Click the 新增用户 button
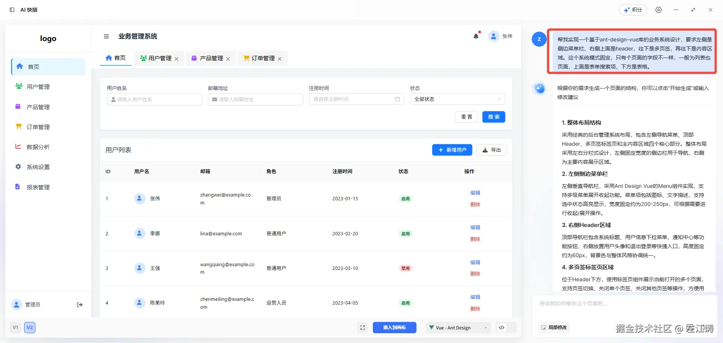The image size is (723, 343). pos(452,150)
